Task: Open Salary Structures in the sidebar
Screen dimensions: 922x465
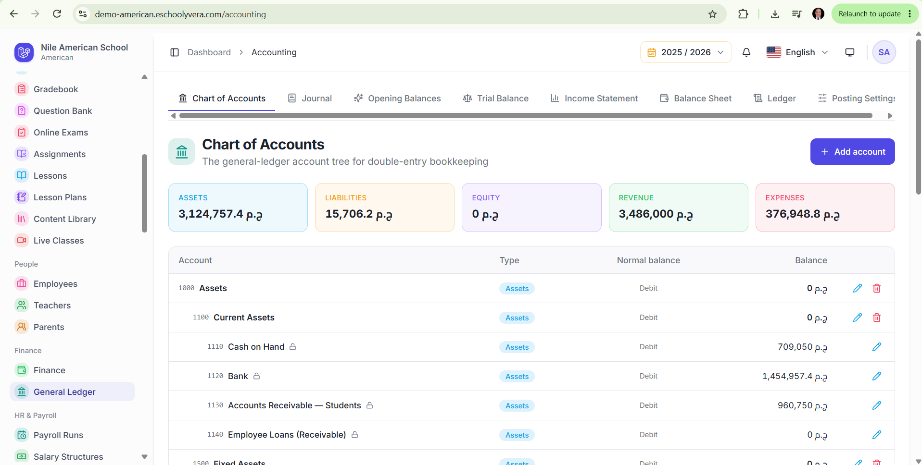Action: [72, 457]
